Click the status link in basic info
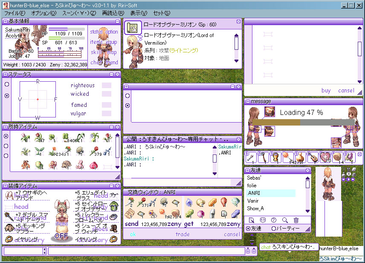Image resolution: width=365 pixels, height=263 pixels. click(x=96, y=31)
